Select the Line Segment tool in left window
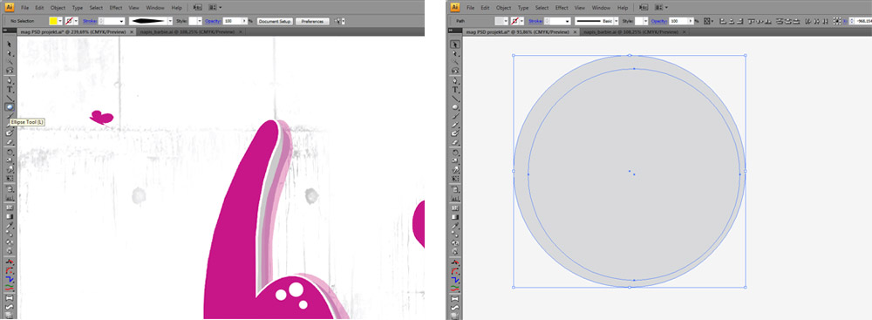 (10, 98)
